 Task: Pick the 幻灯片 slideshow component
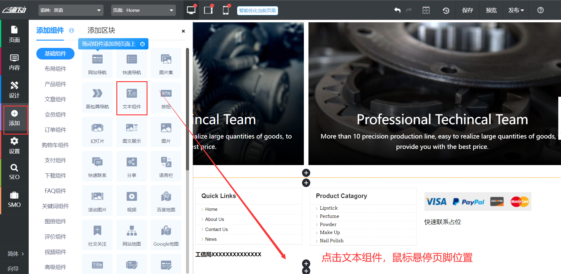coord(97,132)
